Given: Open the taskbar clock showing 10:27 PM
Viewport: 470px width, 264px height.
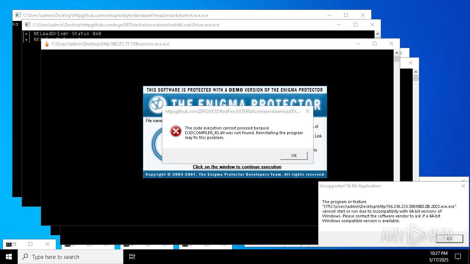Looking at the screenshot, I should pos(438,257).
